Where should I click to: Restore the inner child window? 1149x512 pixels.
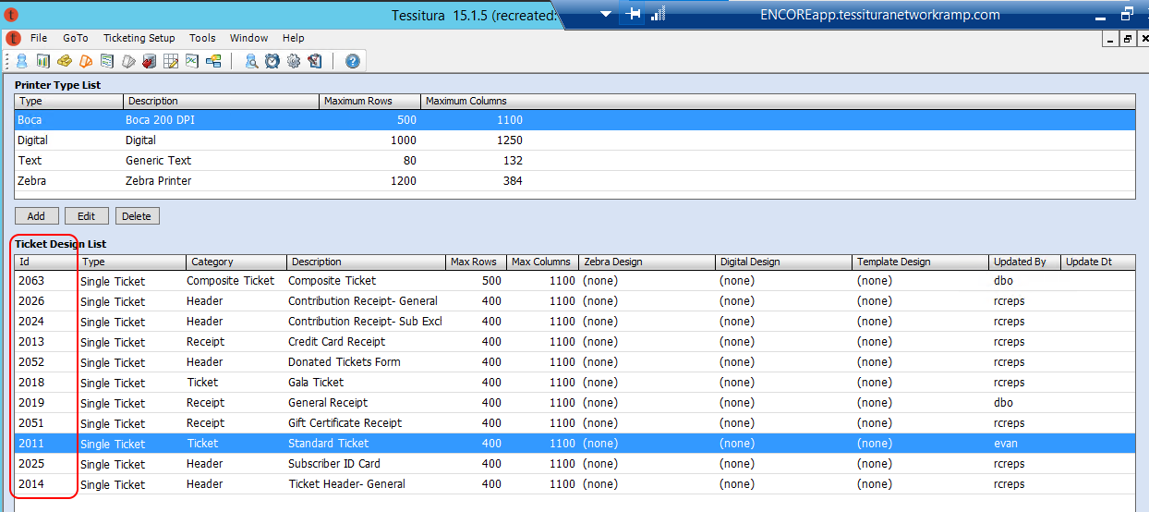tap(1127, 39)
